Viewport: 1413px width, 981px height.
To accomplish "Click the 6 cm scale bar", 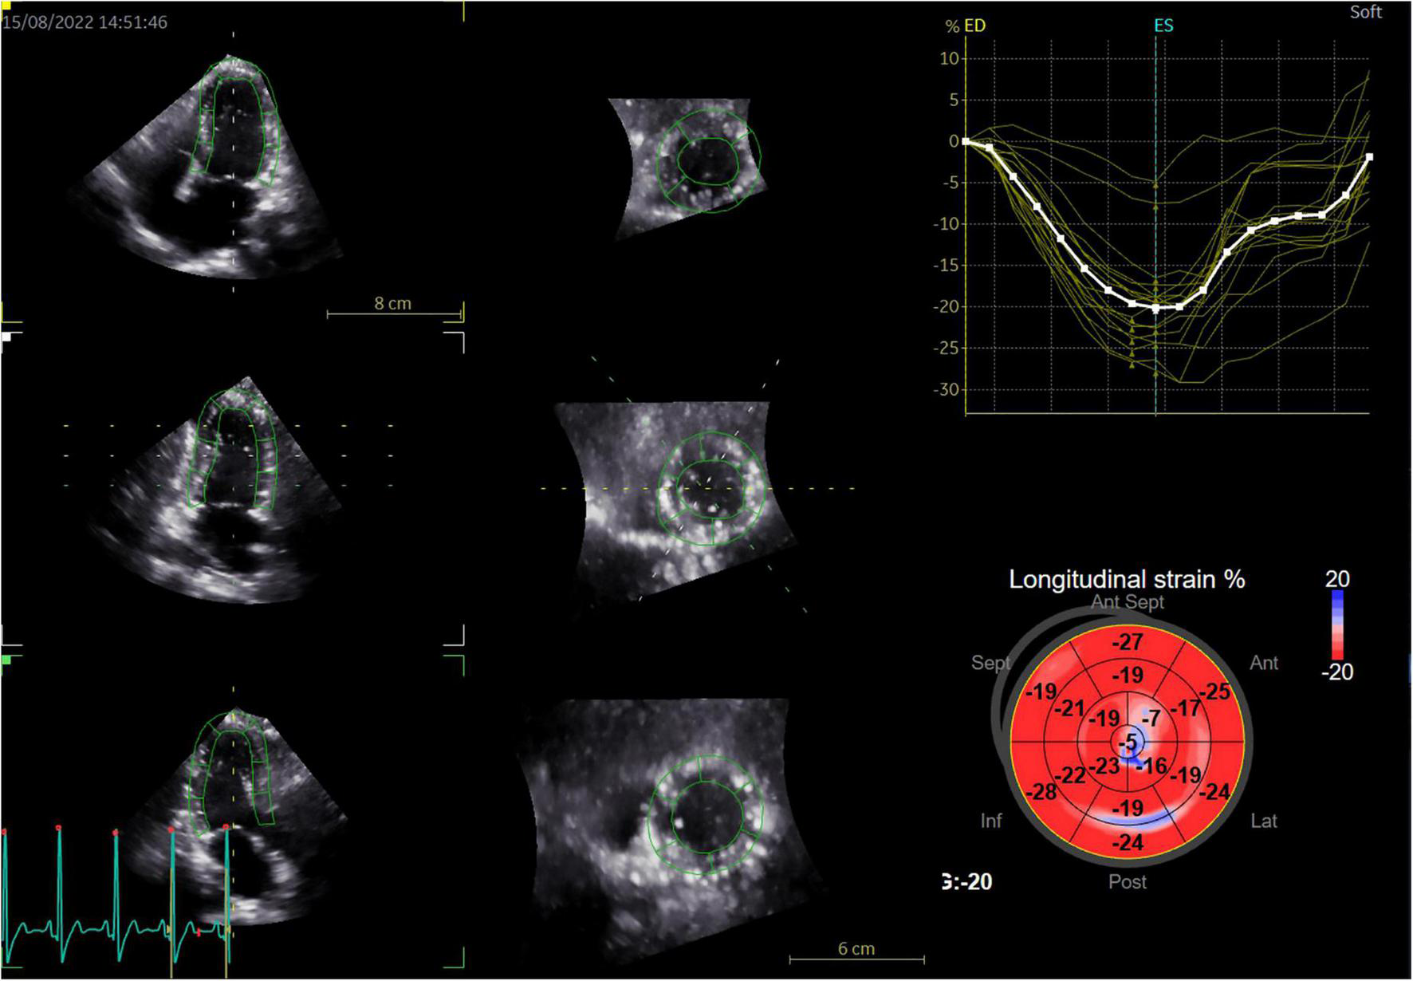I will tap(856, 950).
